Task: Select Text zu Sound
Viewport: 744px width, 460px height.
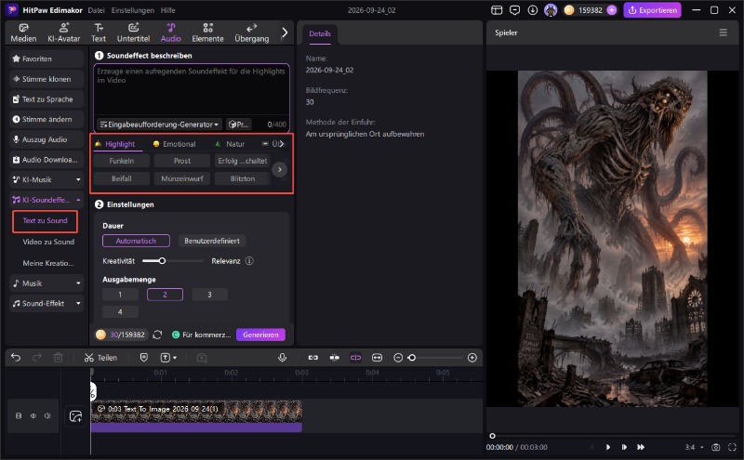Action: click(45, 221)
